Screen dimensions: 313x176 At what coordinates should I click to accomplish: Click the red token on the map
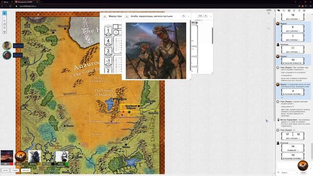click(123, 112)
